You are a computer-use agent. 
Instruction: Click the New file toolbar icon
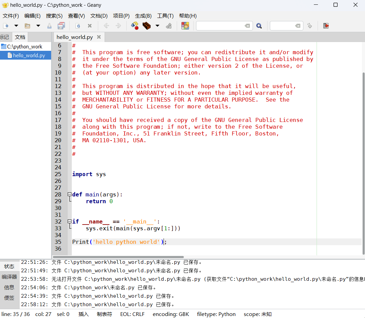(x=5, y=26)
